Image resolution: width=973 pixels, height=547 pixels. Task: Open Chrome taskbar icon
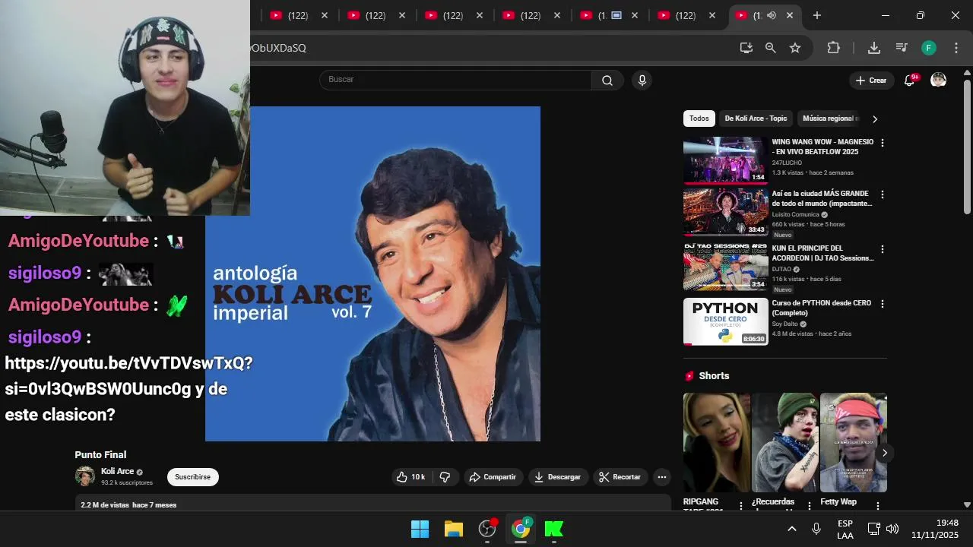coord(521,529)
